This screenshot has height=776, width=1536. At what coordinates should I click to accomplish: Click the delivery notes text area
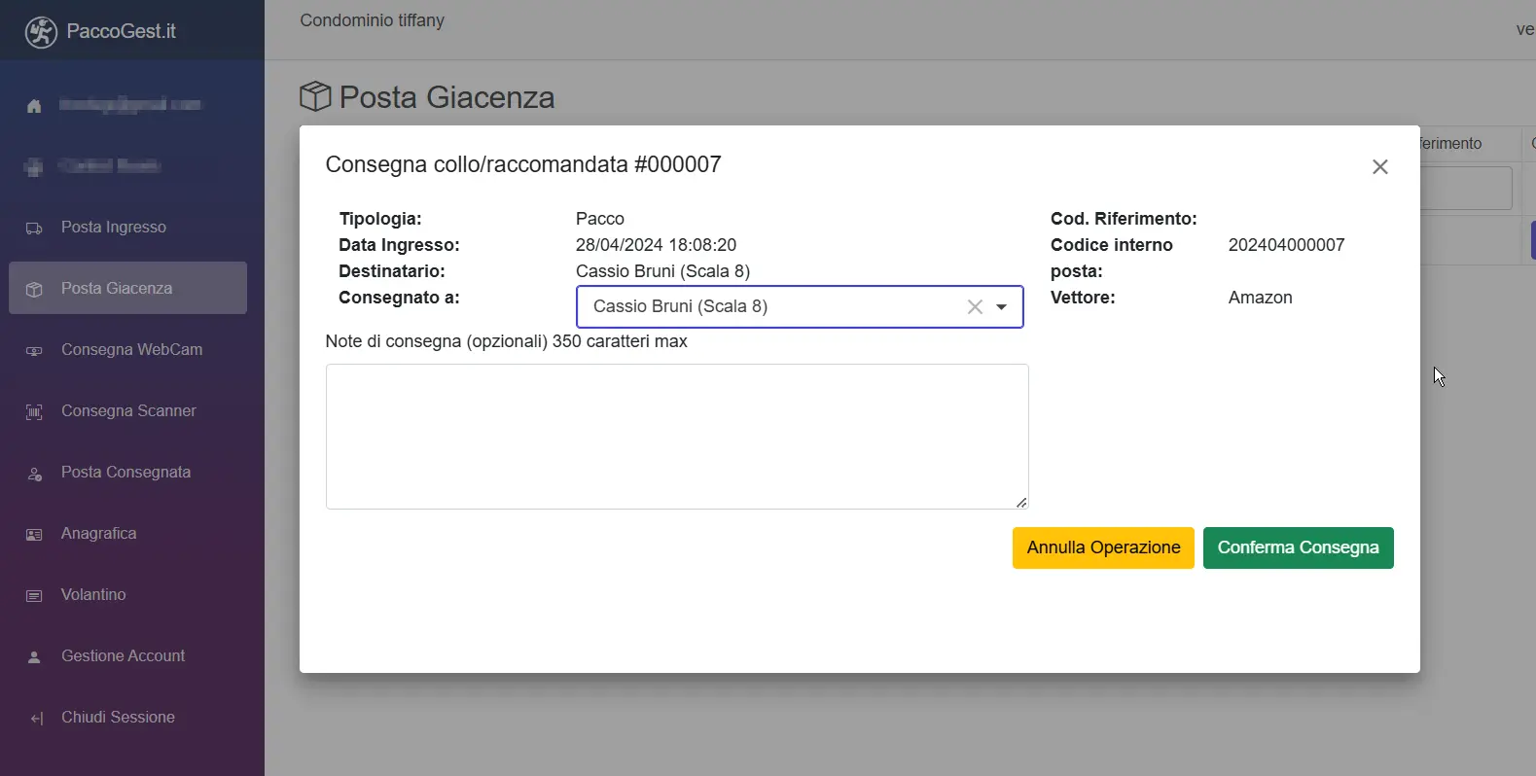[x=676, y=437]
